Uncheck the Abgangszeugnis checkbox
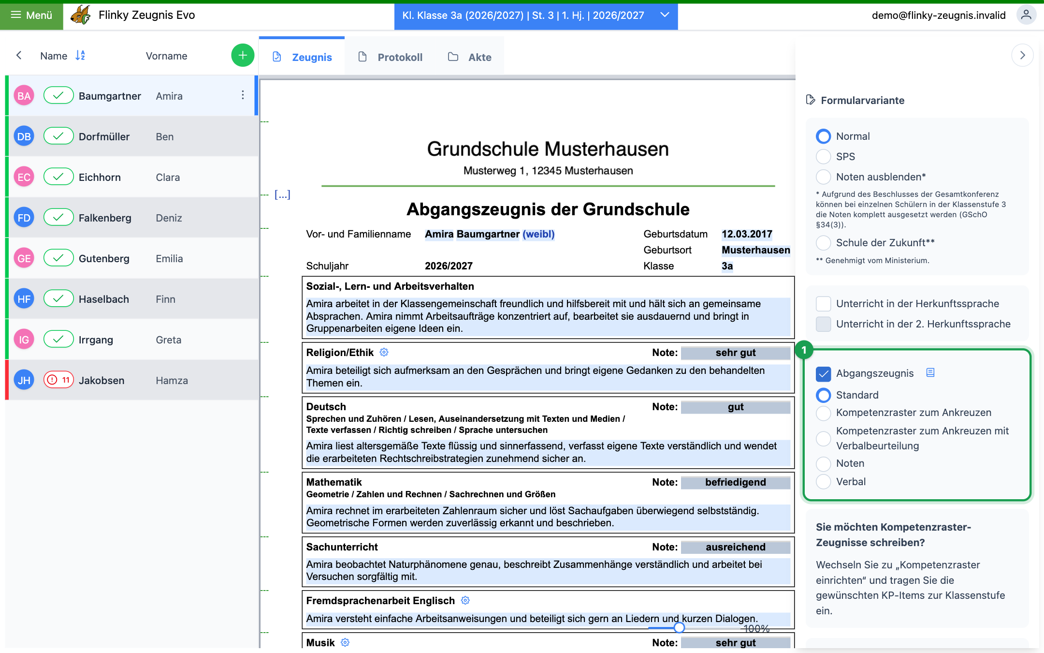 pyautogui.click(x=823, y=373)
